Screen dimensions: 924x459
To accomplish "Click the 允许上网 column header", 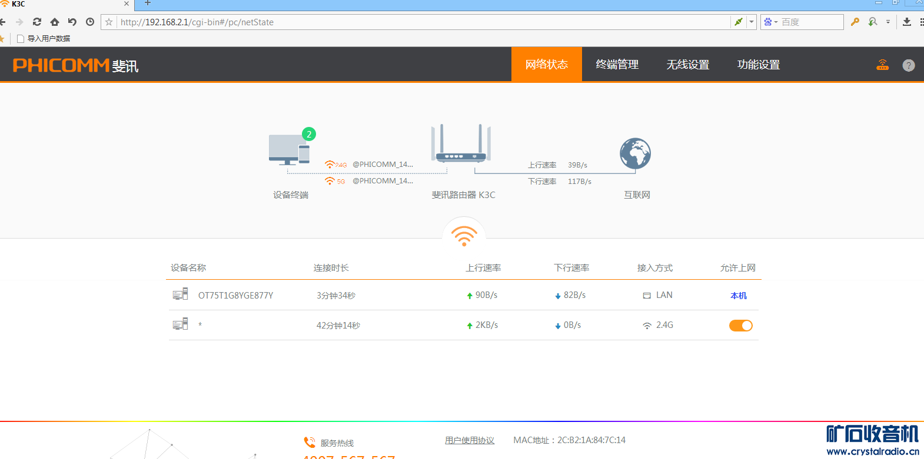I will [x=737, y=268].
